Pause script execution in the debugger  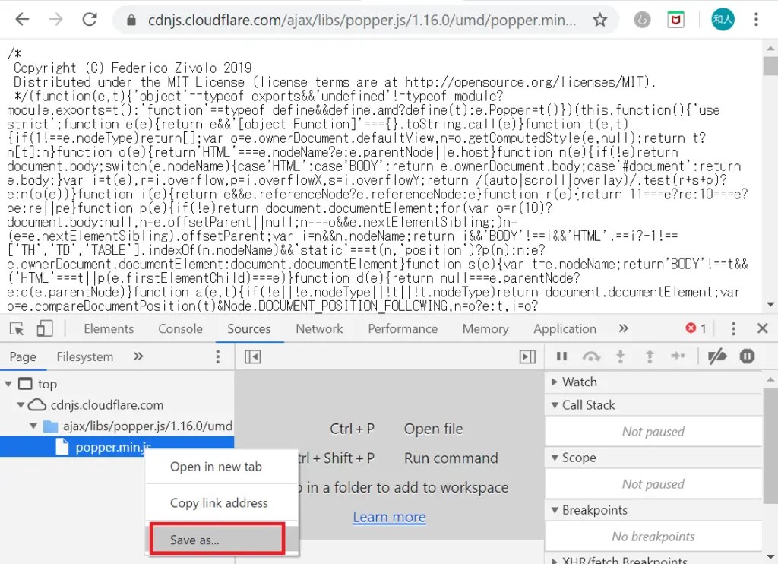[x=562, y=356]
